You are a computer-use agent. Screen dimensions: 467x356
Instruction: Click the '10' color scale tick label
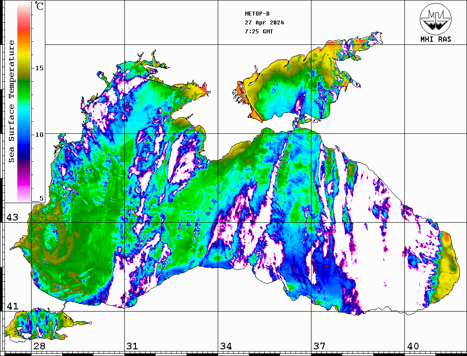[39, 135]
